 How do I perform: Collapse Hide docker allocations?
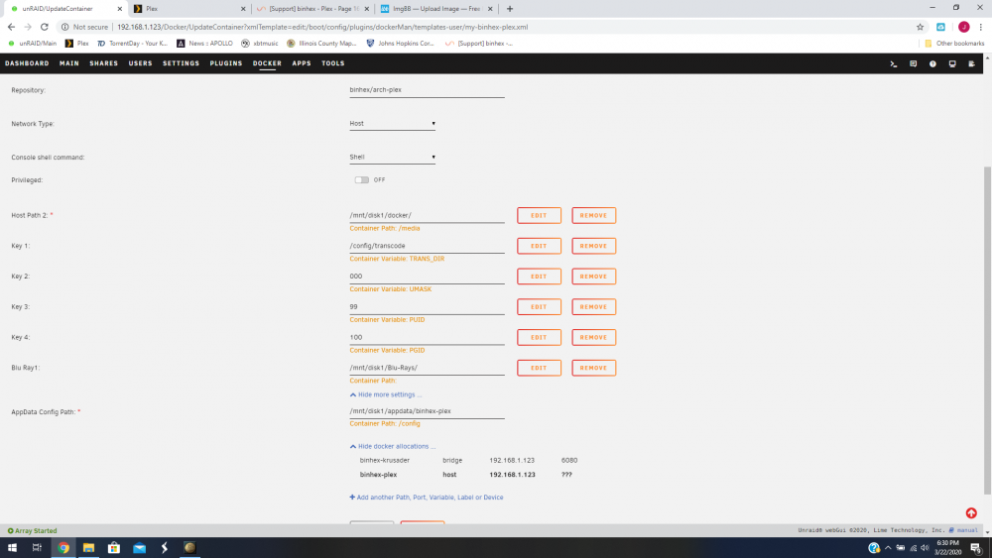tap(392, 446)
